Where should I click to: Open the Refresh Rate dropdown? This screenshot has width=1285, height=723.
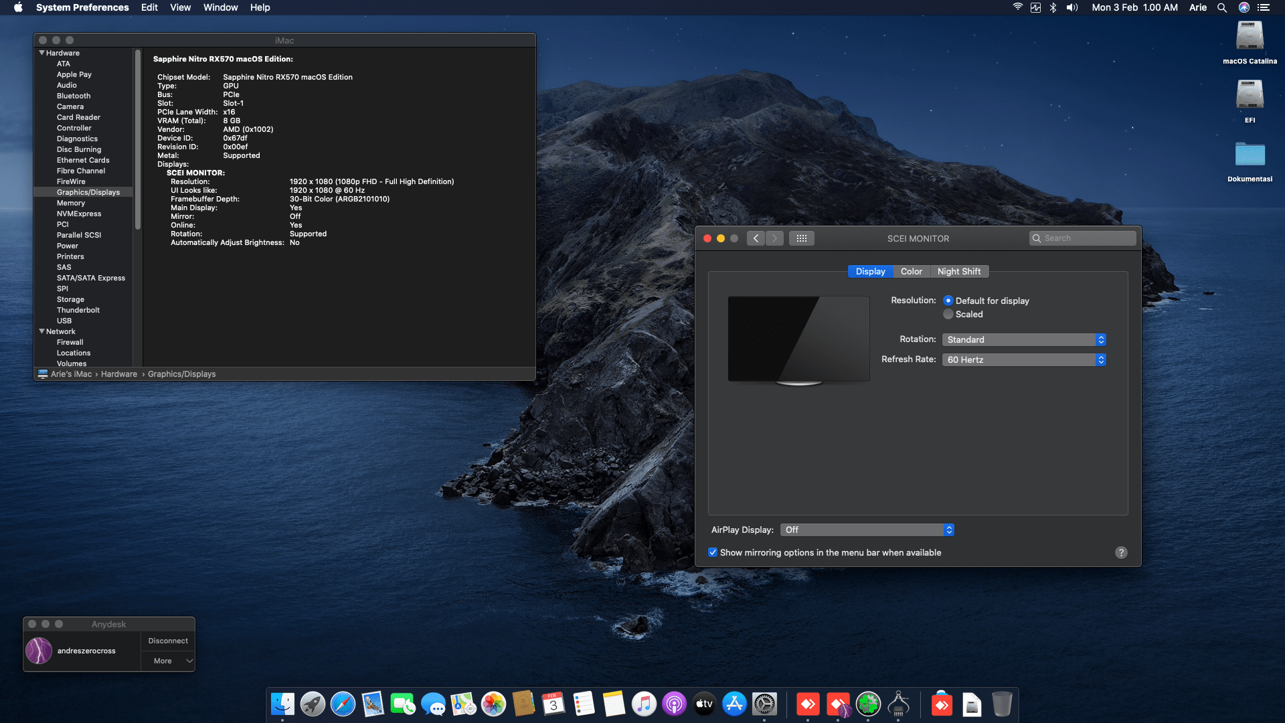pos(1023,359)
